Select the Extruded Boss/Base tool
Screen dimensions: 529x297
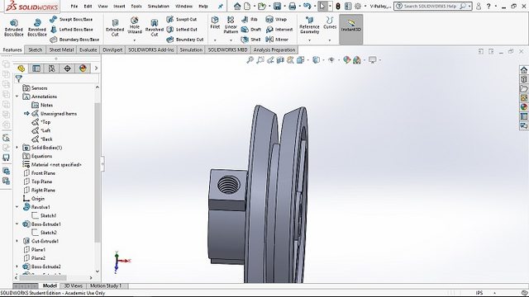pyautogui.click(x=14, y=27)
